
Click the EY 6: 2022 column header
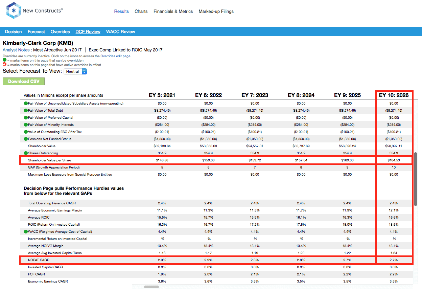(x=208, y=95)
